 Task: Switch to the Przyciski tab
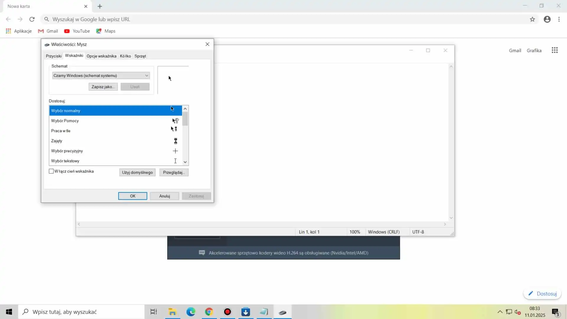[x=53, y=56]
